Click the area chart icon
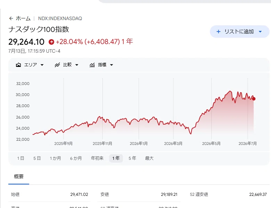 click(x=18, y=65)
